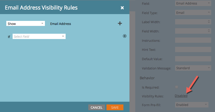Image resolution: width=215 pixels, height=112 pixels.
Task: Adjust the Label Width stepper
Action: 209,22
